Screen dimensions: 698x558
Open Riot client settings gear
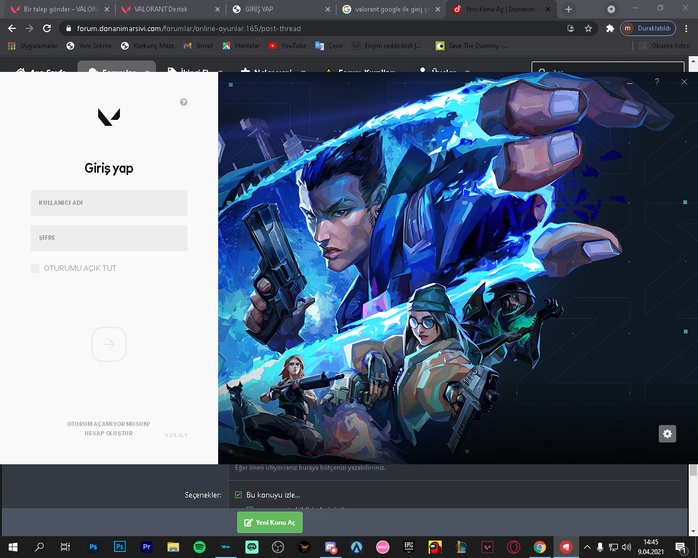tap(667, 434)
